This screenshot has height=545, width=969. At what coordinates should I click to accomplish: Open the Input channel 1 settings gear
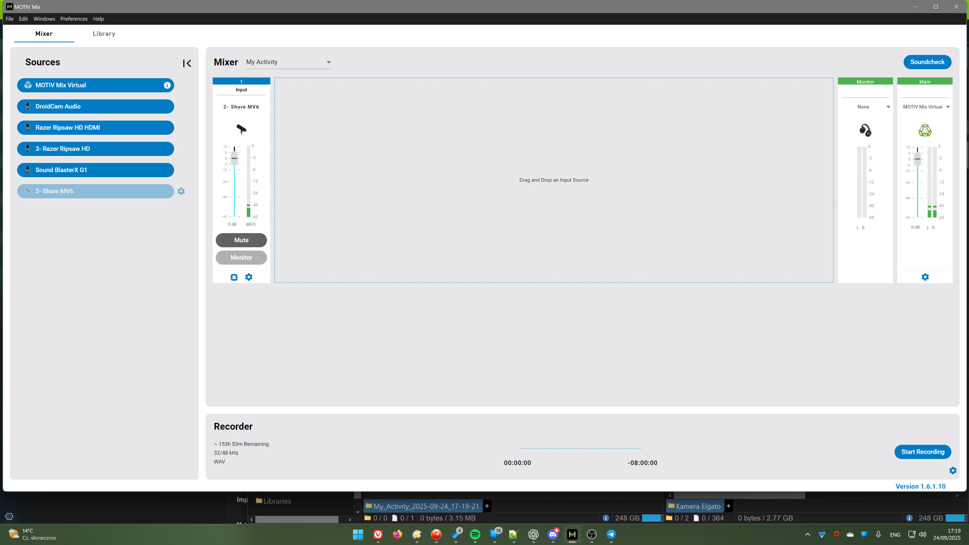click(x=249, y=277)
